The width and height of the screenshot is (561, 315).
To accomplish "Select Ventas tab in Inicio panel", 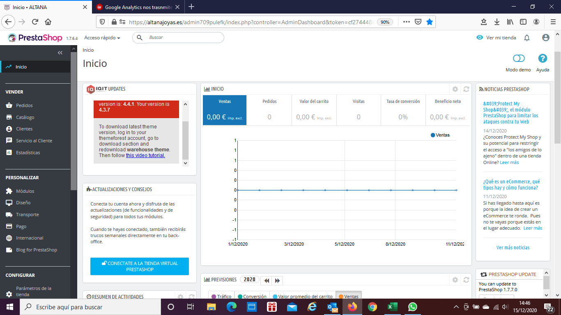I will click(225, 110).
